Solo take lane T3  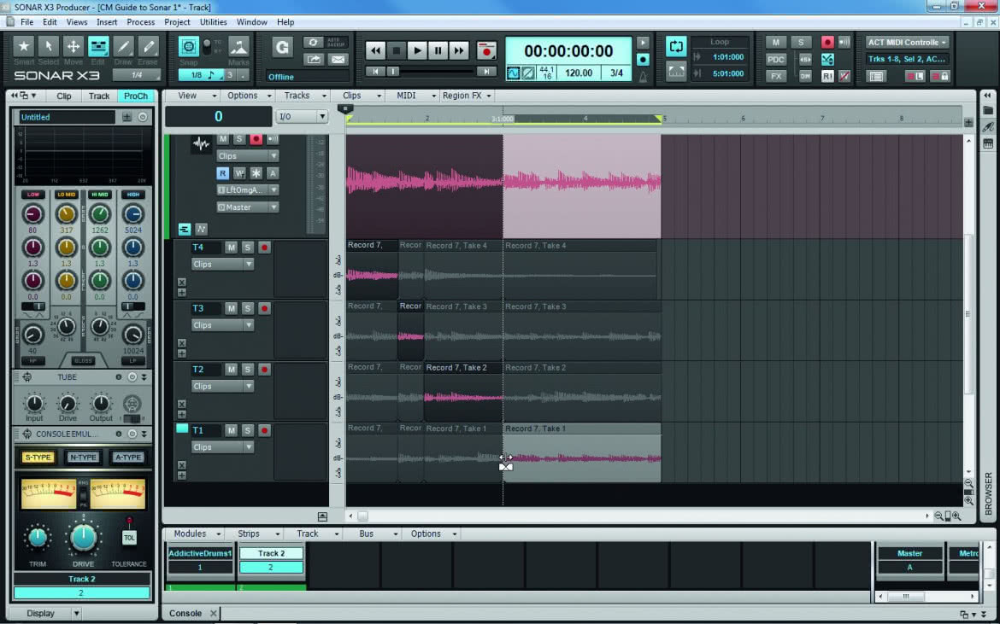click(248, 308)
